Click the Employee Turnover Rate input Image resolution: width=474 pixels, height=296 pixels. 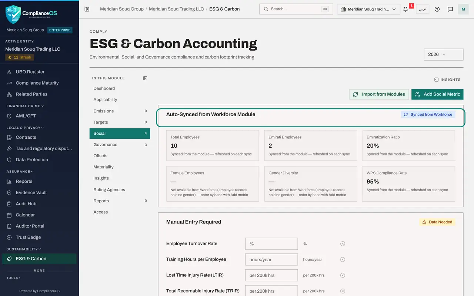point(271,244)
